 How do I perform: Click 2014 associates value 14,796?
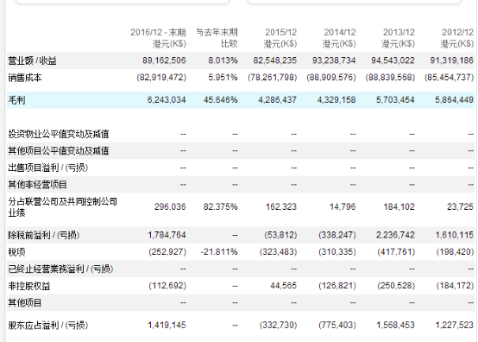tap(343, 207)
